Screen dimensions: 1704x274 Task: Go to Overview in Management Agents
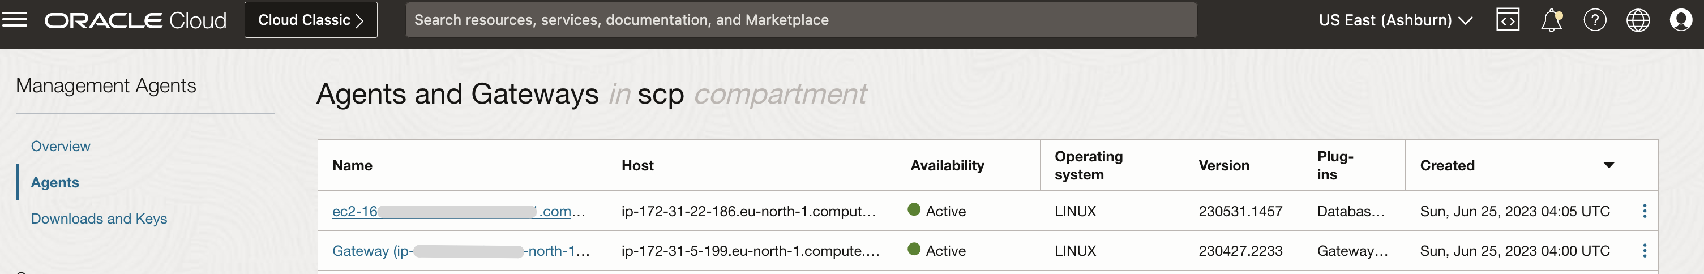pyautogui.click(x=61, y=146)
